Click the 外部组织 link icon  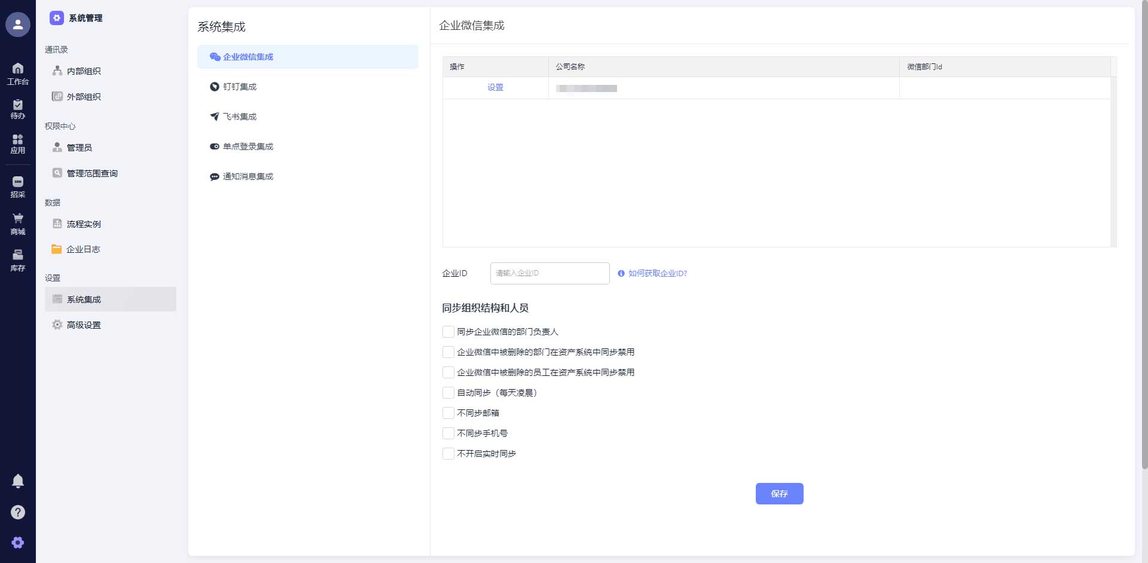57,96
